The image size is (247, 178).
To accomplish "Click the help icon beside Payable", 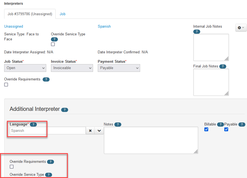I will tap(242, 124).
